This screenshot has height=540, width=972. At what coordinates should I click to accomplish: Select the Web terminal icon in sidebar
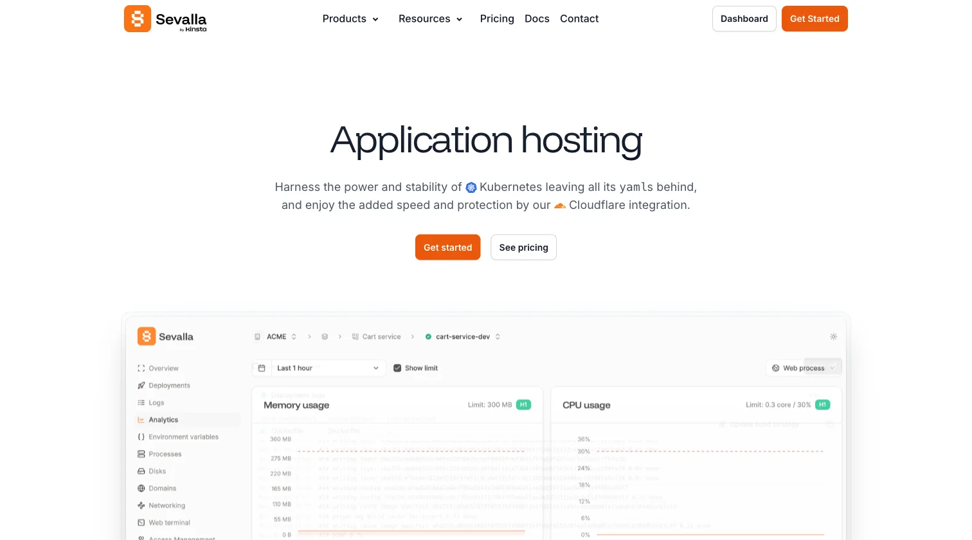click(141, 523)
